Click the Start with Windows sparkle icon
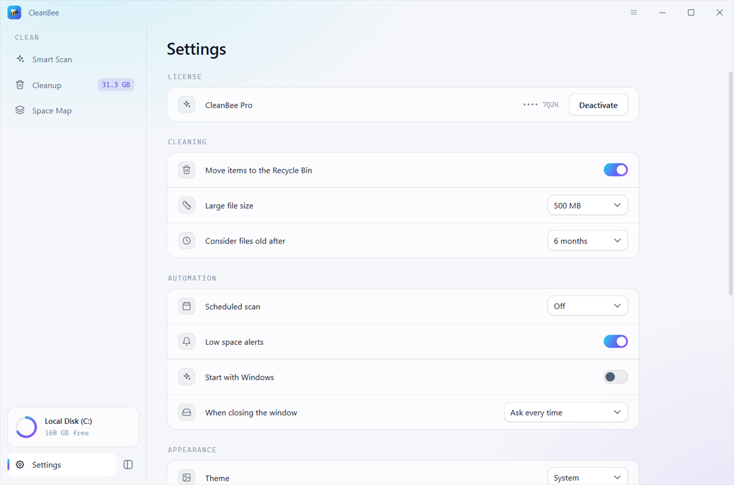Screen dimensions: 734x485 coord(187,377)
